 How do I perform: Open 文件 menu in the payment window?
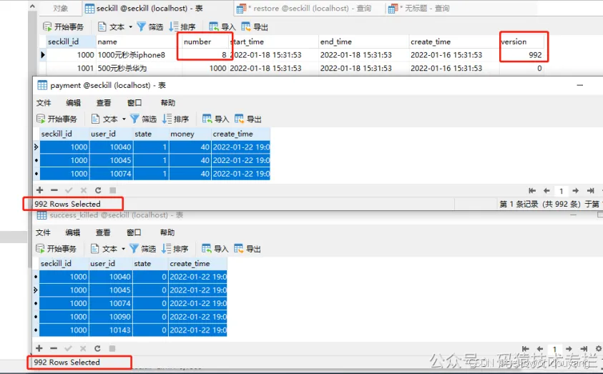tap(44, 103)
